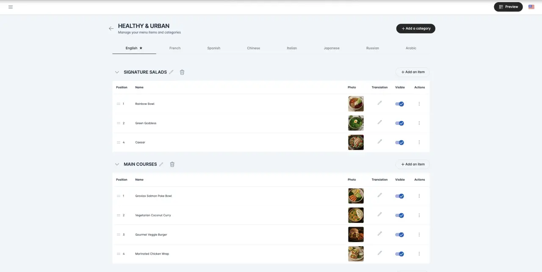
Task: Edit translation for Gravlax Salmon Poke Bowl
Action: tap(379, 195)
